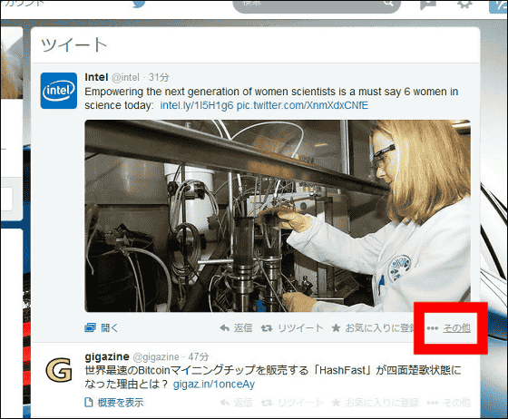Open その他 menu on Intel tweet
This screenshot has height=419, width=508.
(456, 328)
